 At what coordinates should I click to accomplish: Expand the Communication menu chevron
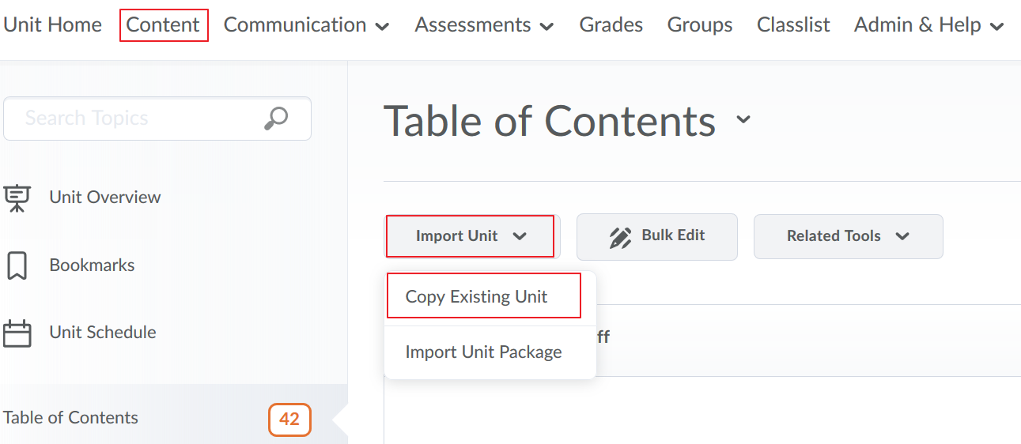(x=382, y=26)
